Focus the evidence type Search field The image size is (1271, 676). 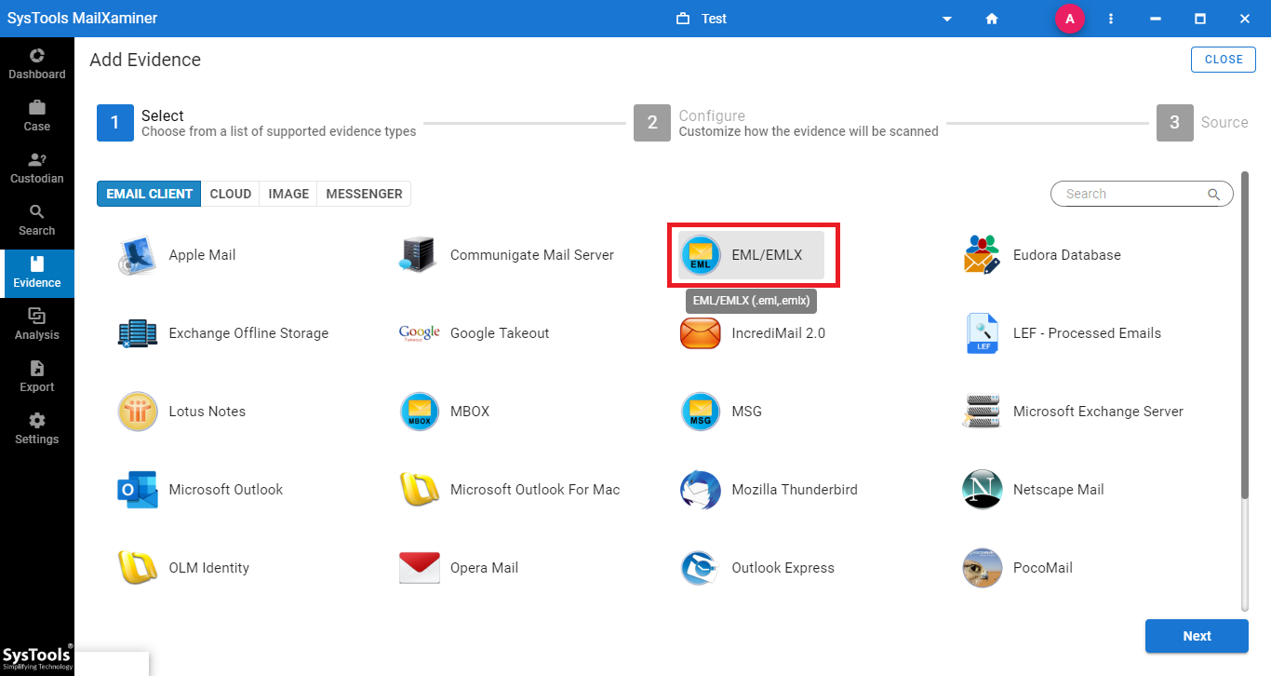pyautogui.click(x=1142, y=194)
